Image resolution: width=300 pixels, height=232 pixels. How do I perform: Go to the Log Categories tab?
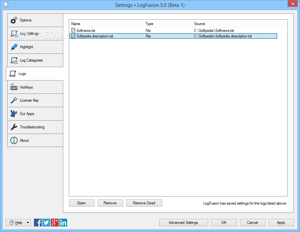pyautogui.click(x=35, y=60)
